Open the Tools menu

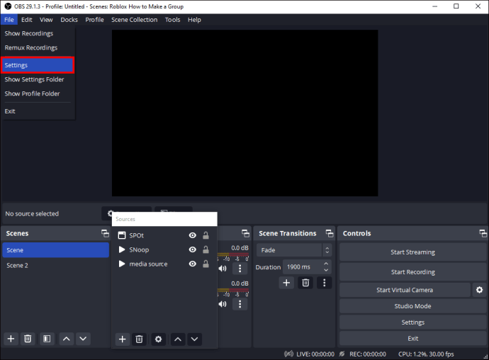tap(173, 20)
